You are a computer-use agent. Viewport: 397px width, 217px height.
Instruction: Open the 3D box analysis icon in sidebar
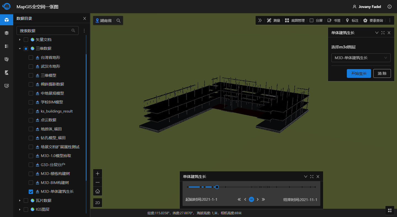[7, 59]
